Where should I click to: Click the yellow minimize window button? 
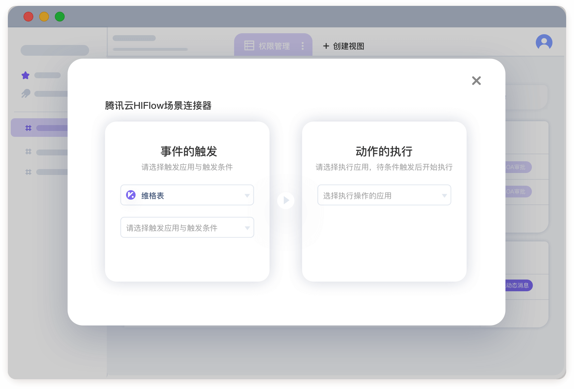point(44,17)
